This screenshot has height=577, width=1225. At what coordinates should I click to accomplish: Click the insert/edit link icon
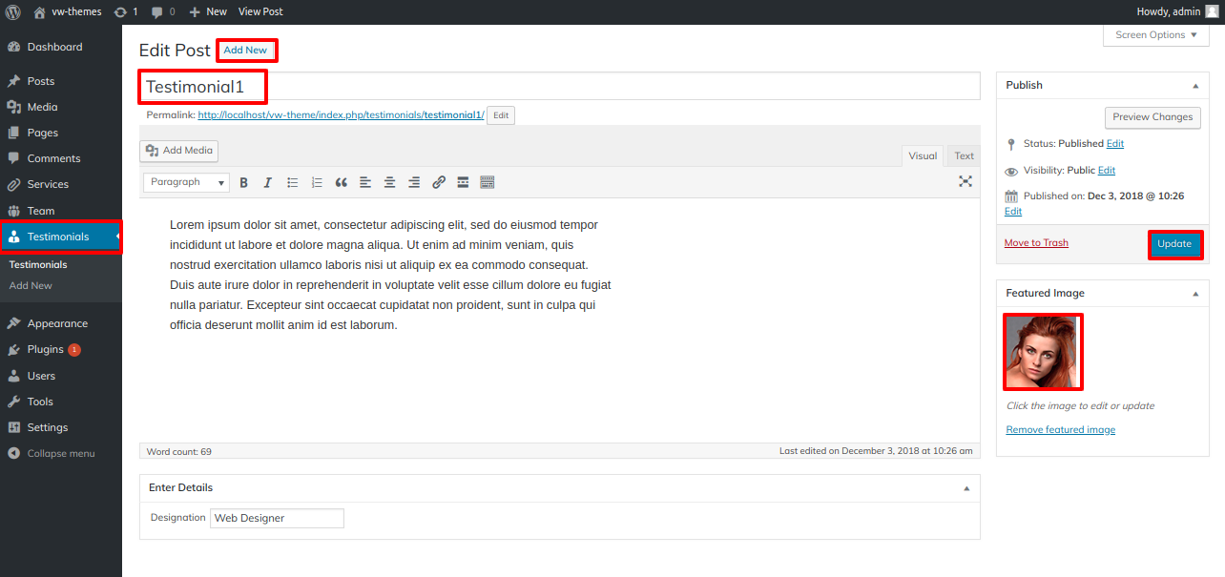pyautogui.click(x=439, y=182)
